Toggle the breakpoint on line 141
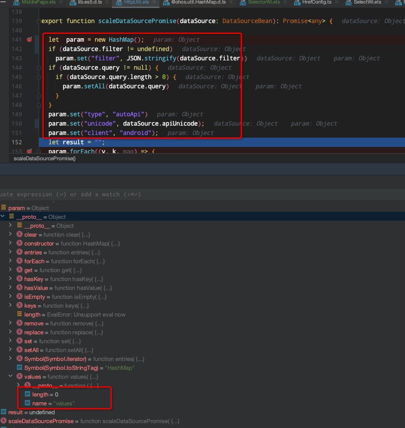This screenshot has height=428, width=405. pyautogui.click(x=29, y=40)
